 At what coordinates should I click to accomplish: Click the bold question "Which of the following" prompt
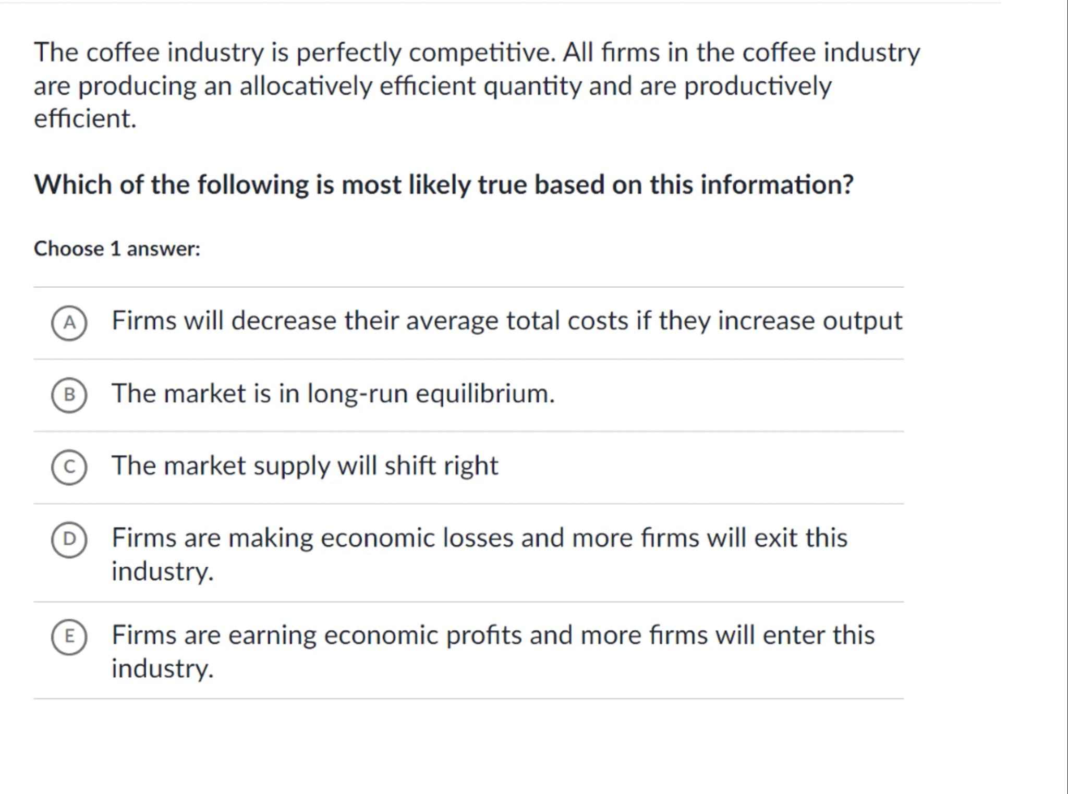[443, 185]
